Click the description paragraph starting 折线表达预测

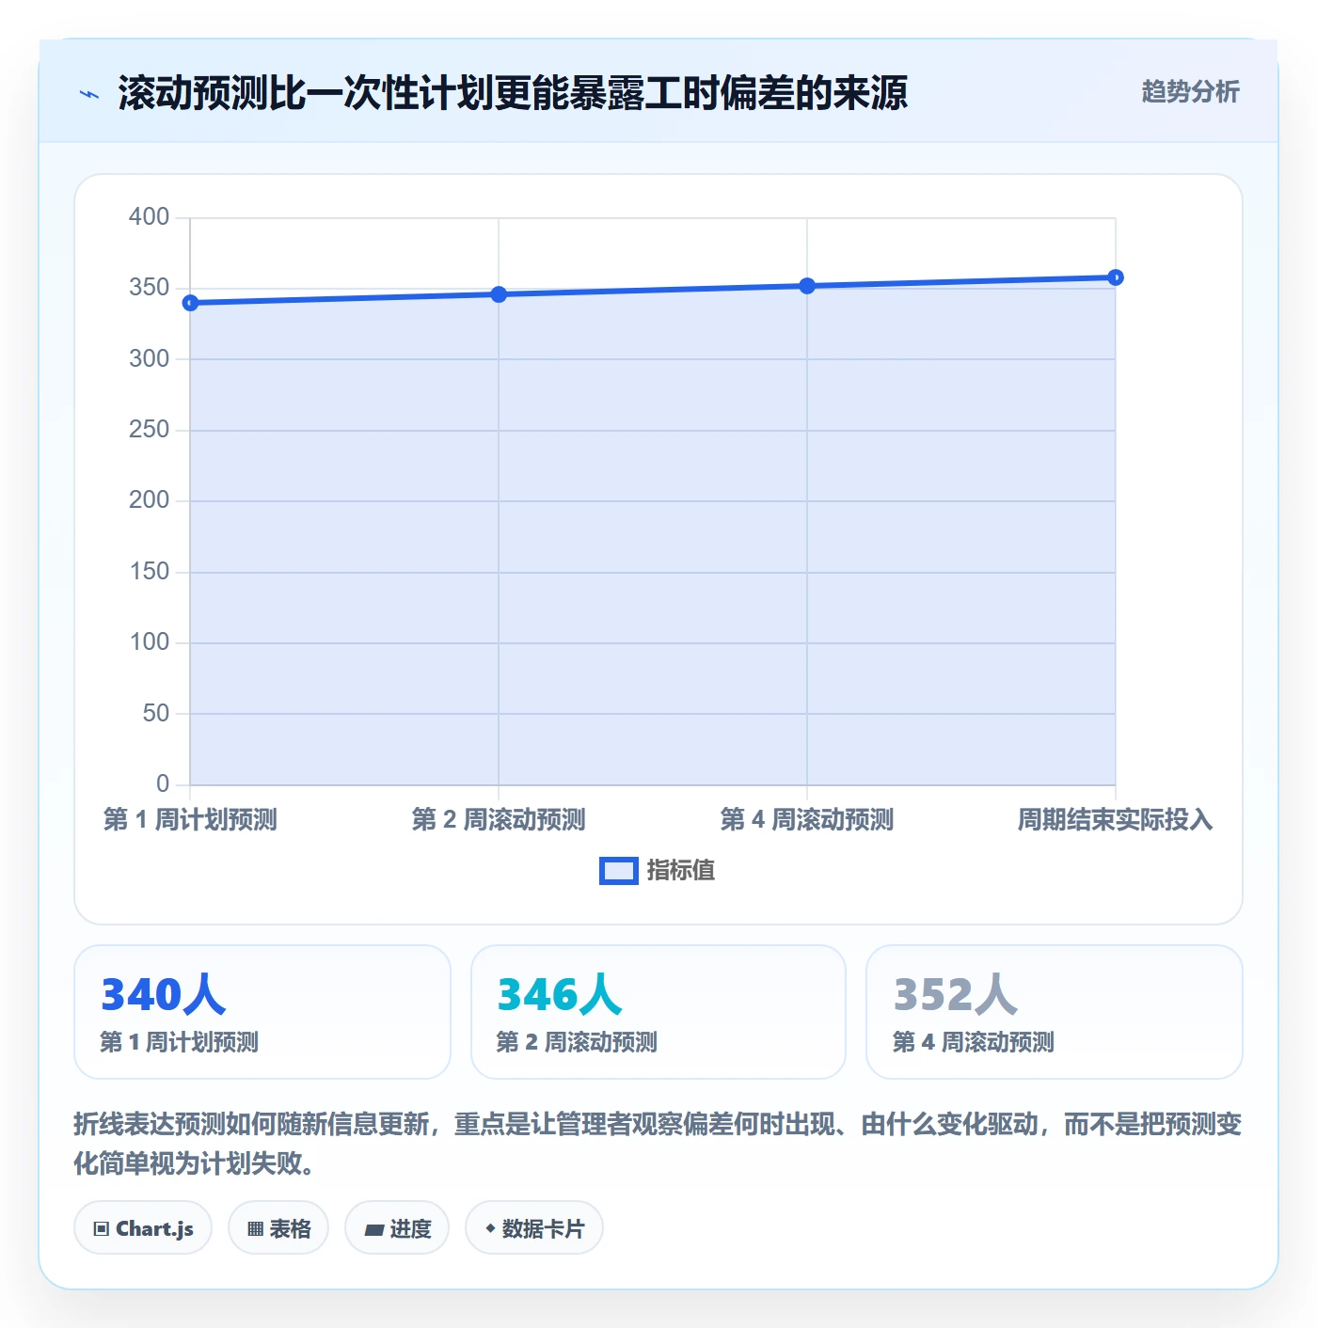[x=658, y=1144]
